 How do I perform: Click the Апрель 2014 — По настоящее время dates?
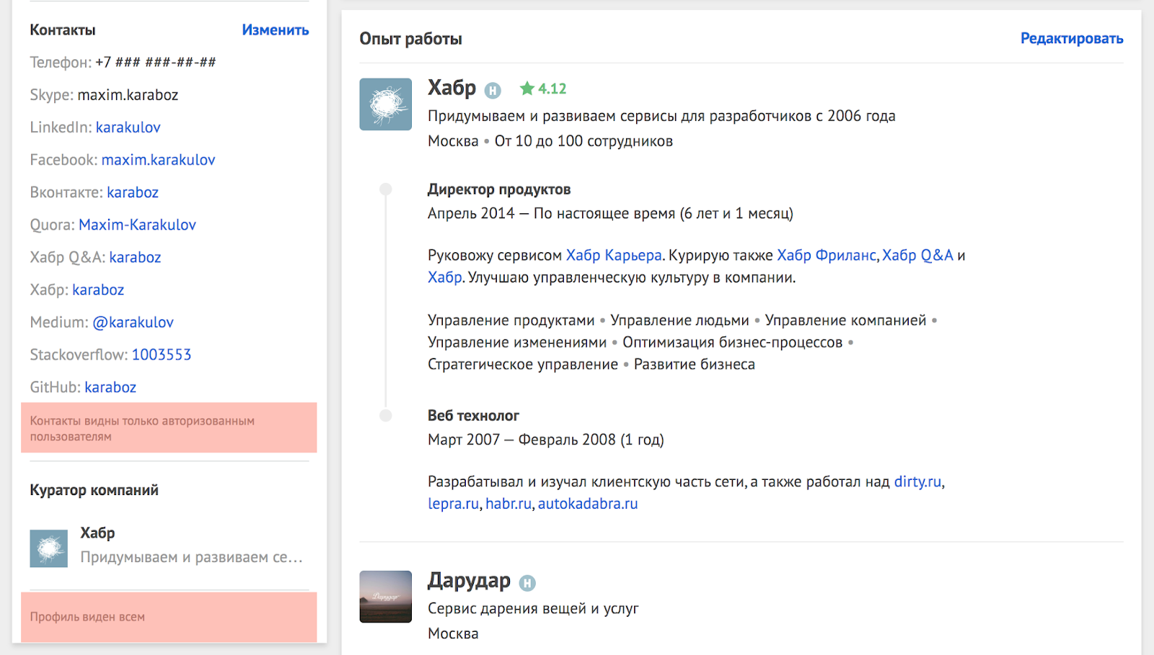(x=610, y=213)
